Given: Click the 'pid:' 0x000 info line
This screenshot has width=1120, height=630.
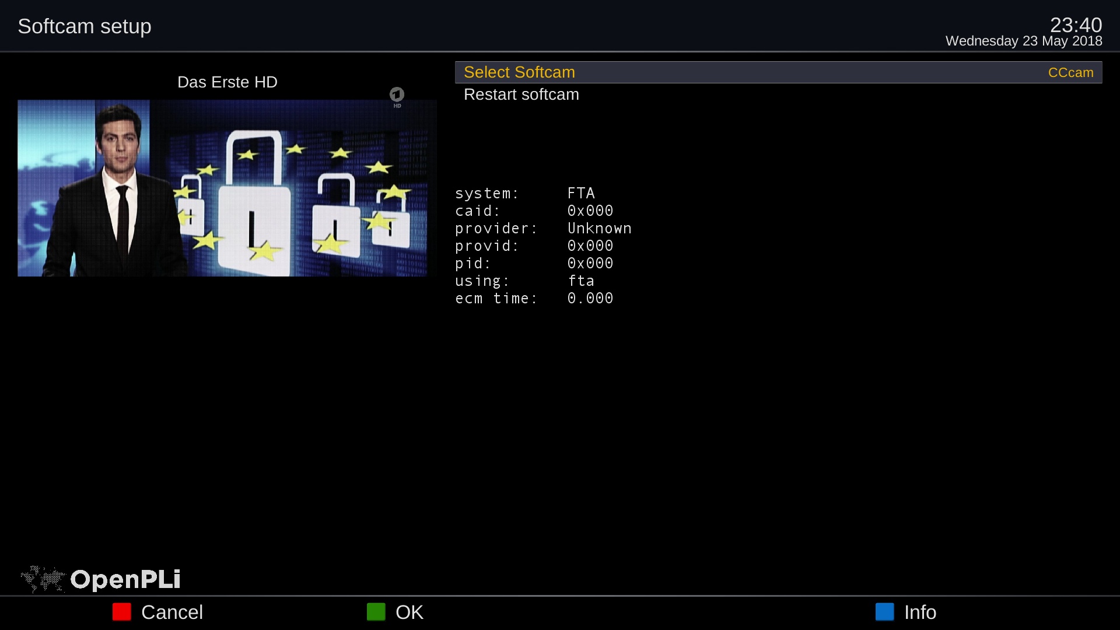Looking at the screenshot, I should coord(534,263).
